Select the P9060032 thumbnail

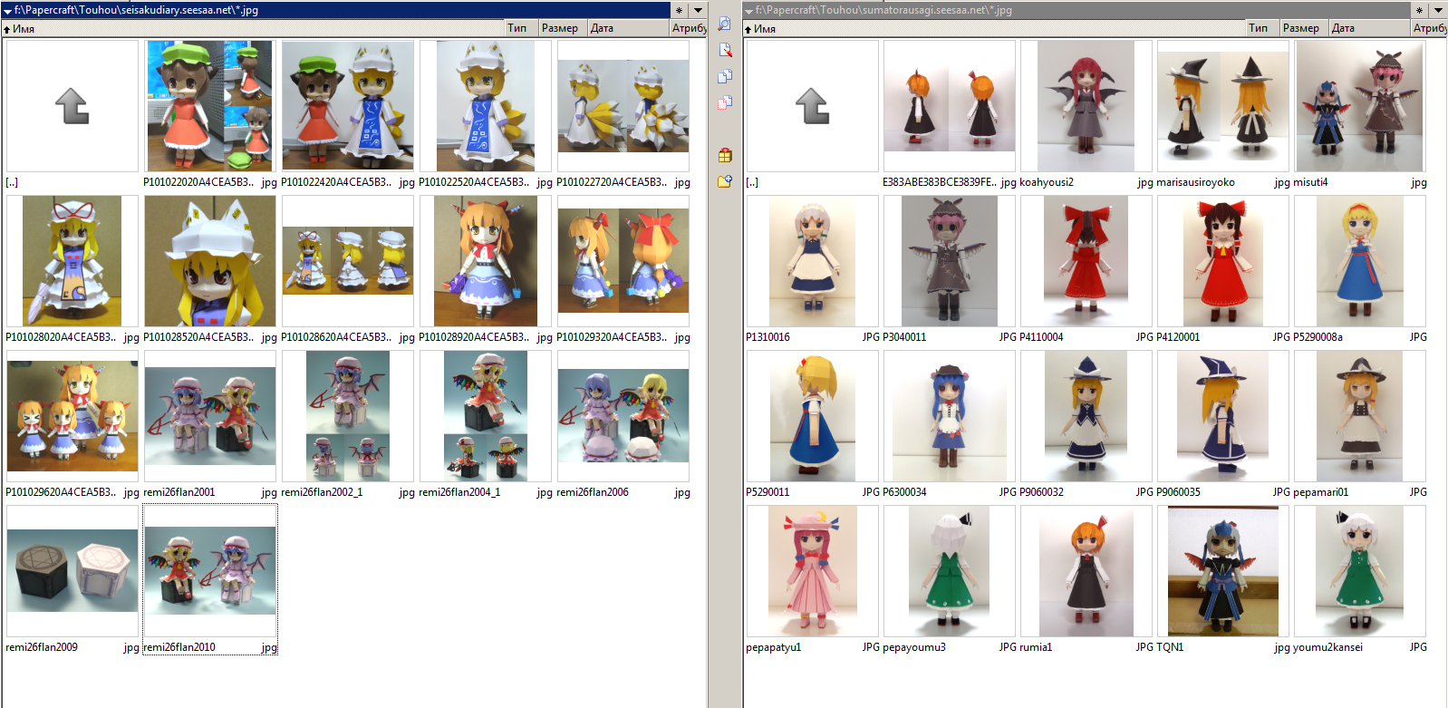tap(1086, 416)
